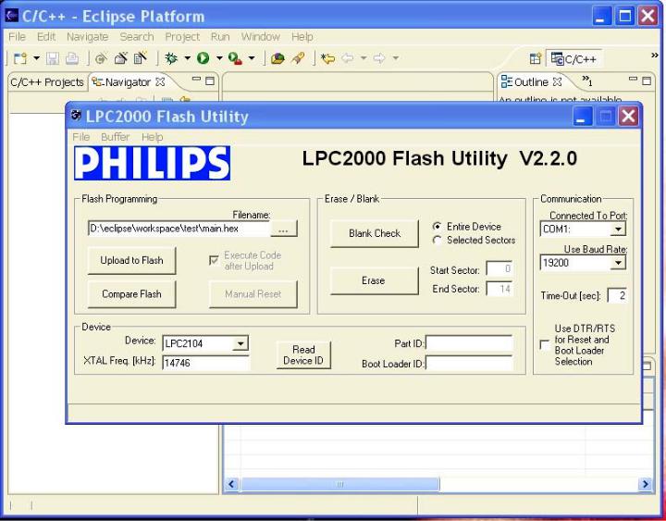Click the Eclipse window title bar icon
The height and width of the screenshot is (521, 666).
(x=11, y=16)
